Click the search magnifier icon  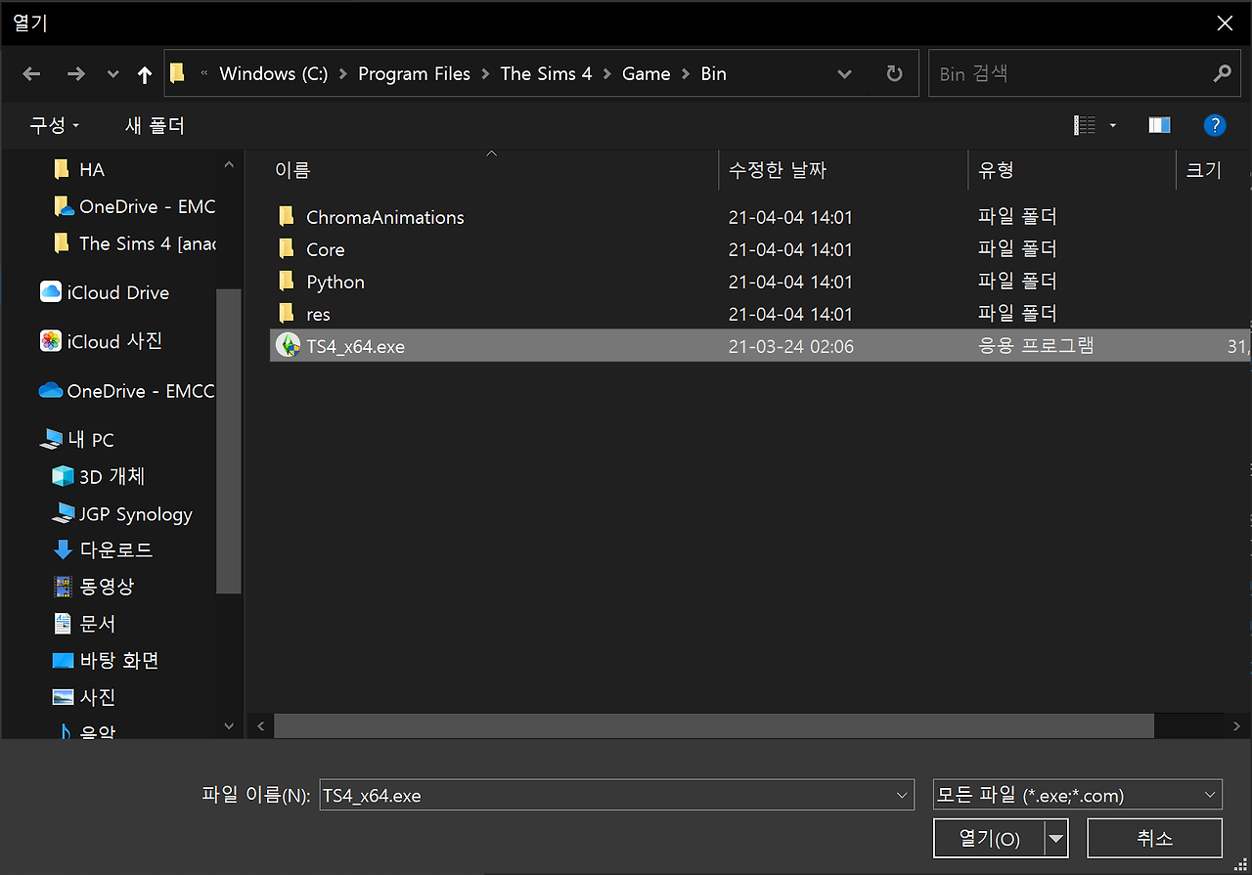[1221, 74]
